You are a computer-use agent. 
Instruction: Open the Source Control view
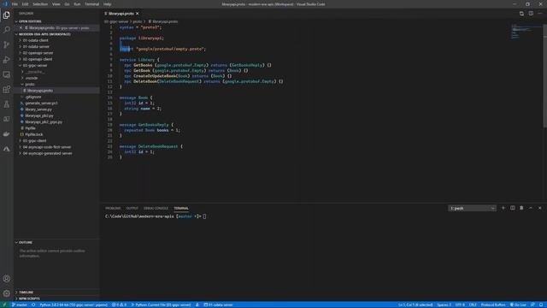pyautogui.click(x=6, y=44)
